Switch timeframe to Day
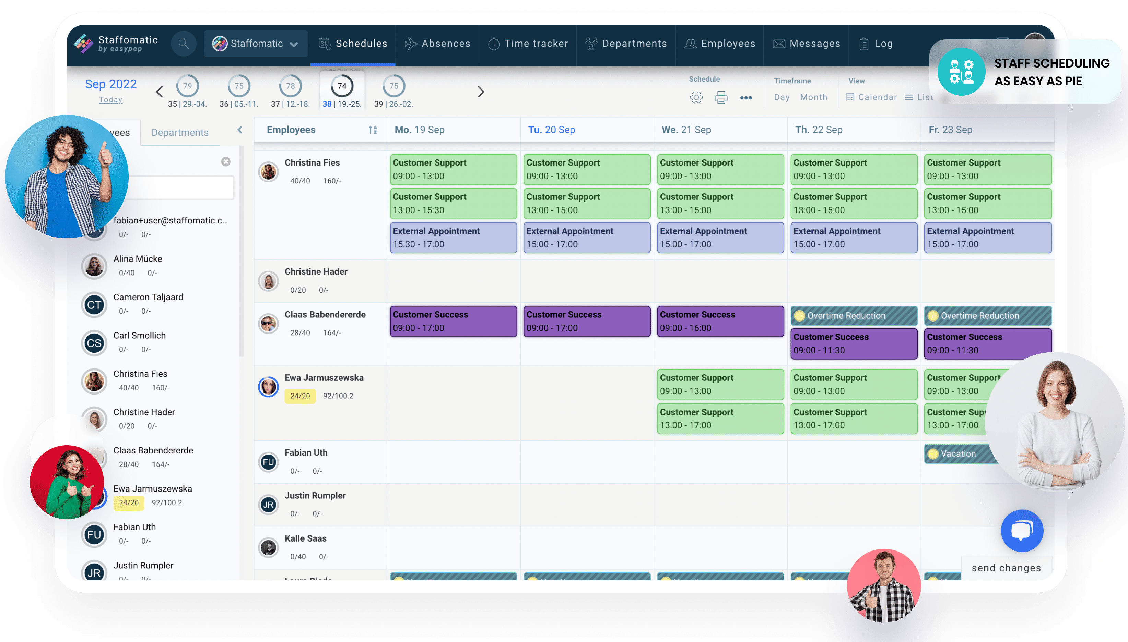 782,97
